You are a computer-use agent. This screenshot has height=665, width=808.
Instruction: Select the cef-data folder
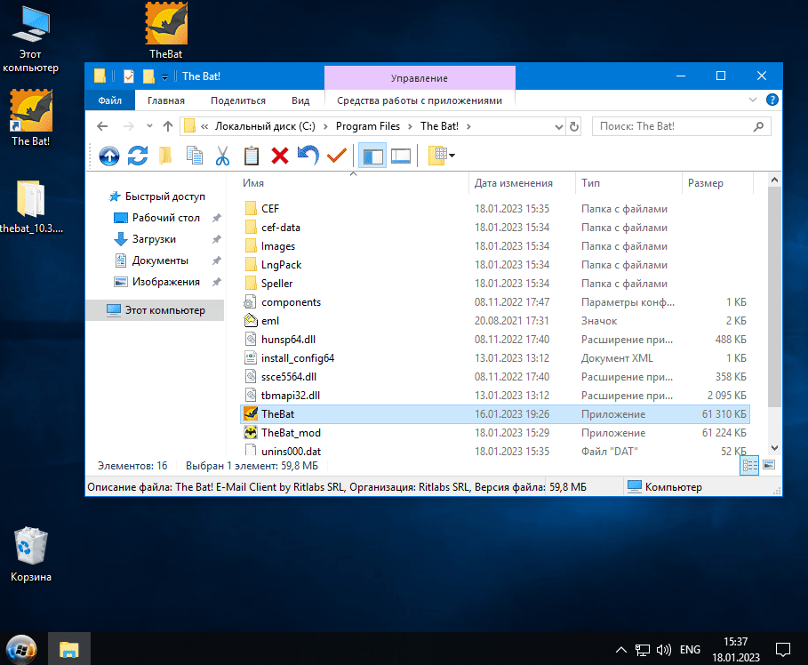(x=495, y=228)
